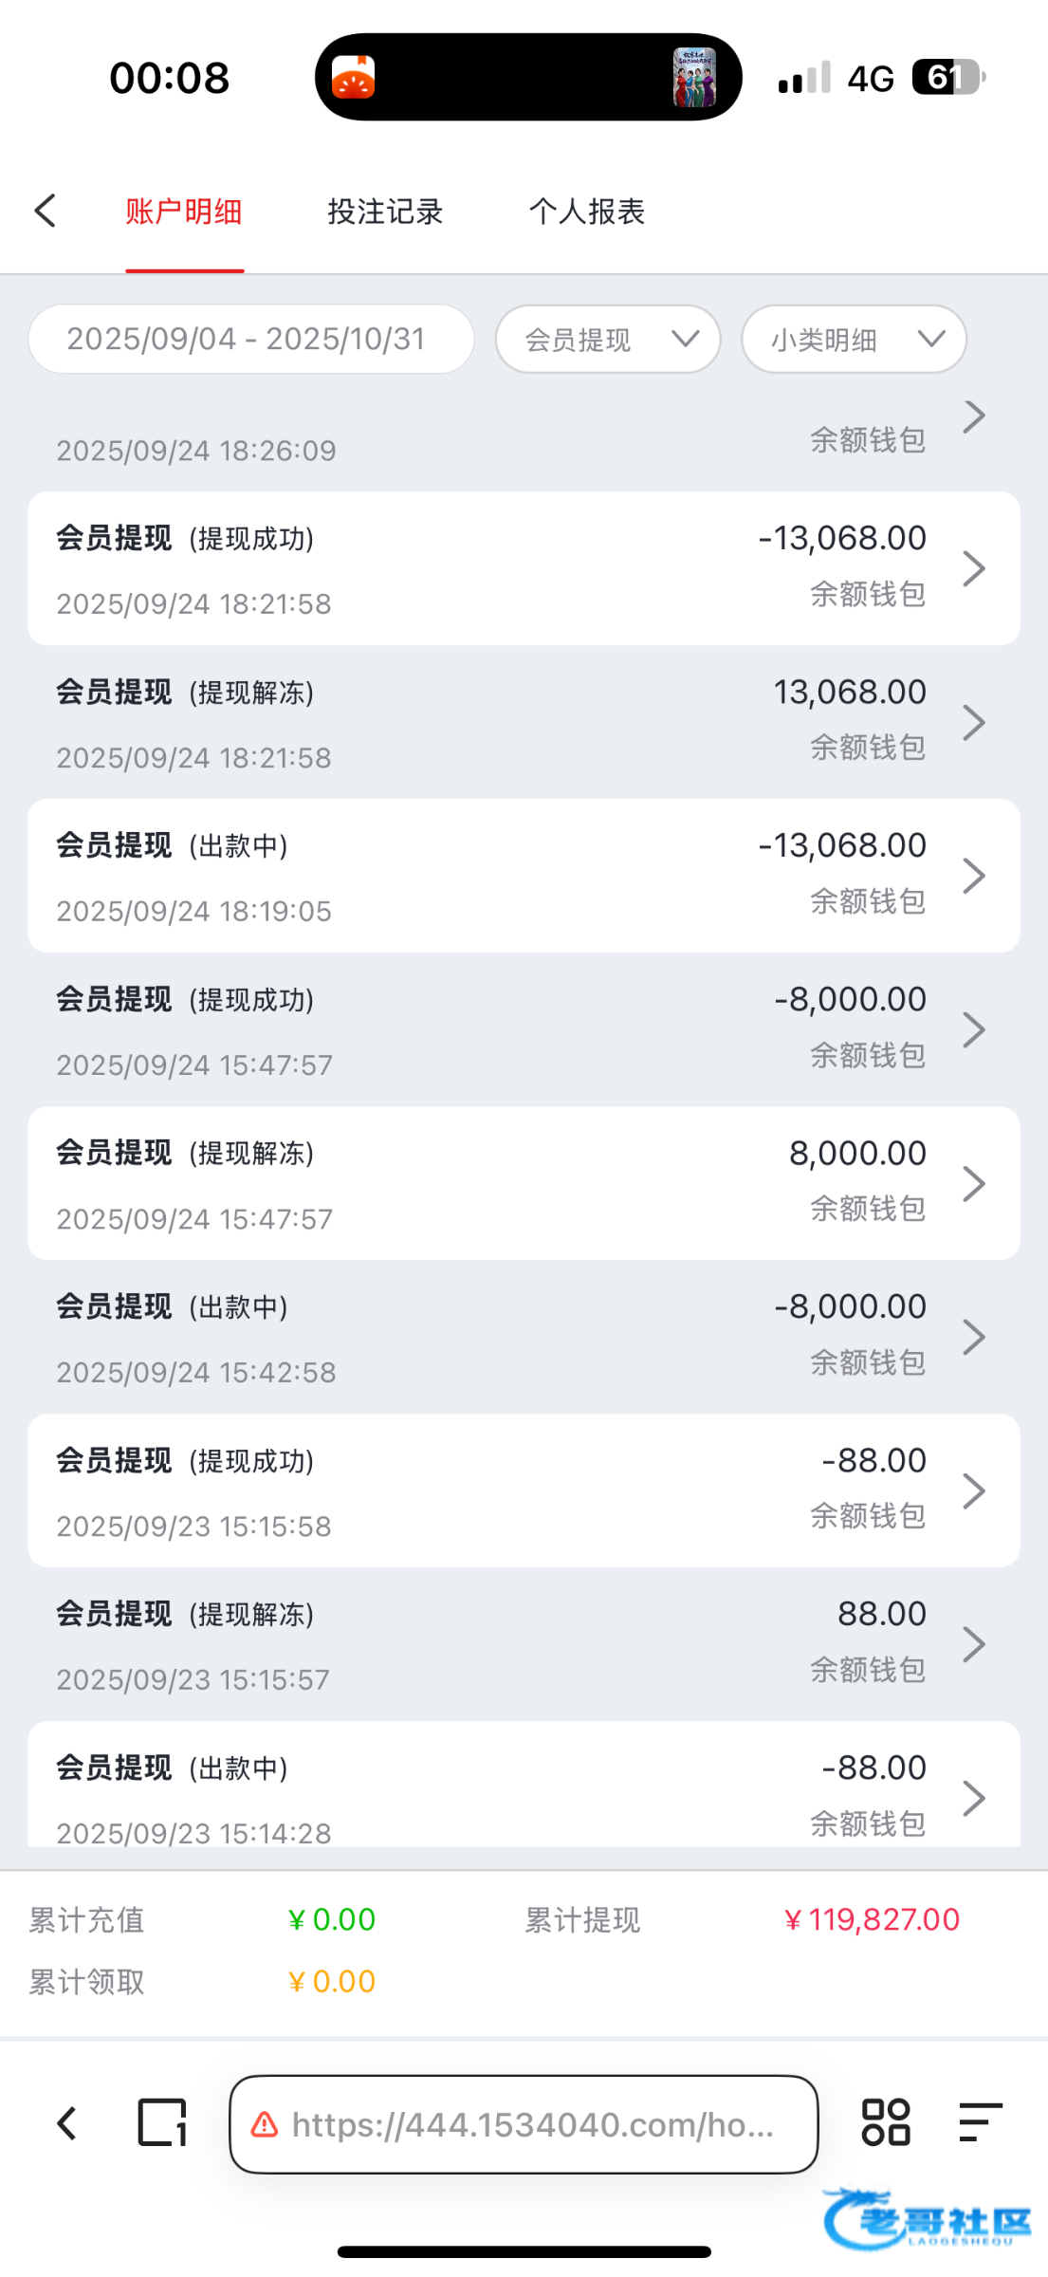
Task: Open the 15:15:58 提现成功 -88.00 record
Action: (x=524, y=1490)
